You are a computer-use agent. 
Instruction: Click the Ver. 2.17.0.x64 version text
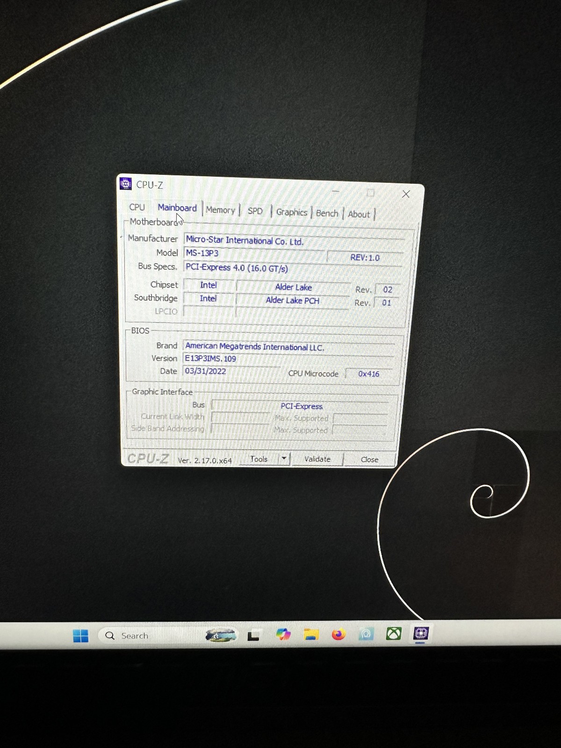205,460
